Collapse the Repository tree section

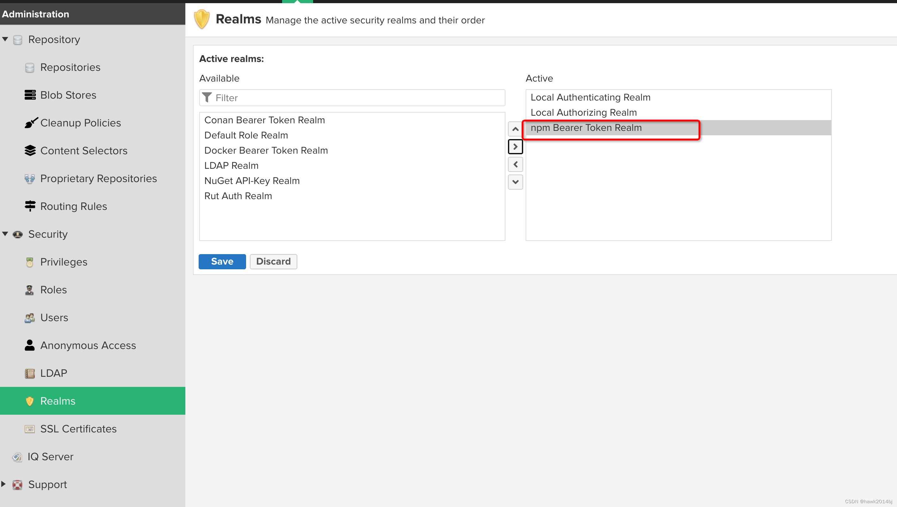[x=5, y=39]
